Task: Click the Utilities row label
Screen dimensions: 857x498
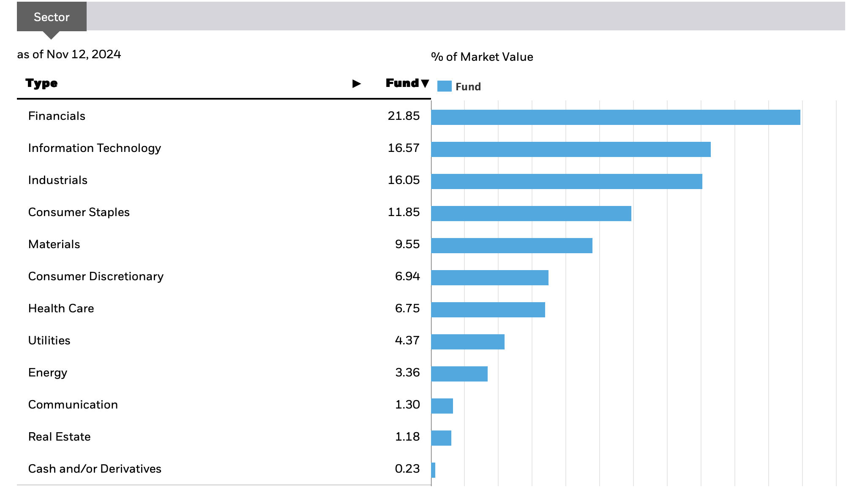Action: point(49,341)
